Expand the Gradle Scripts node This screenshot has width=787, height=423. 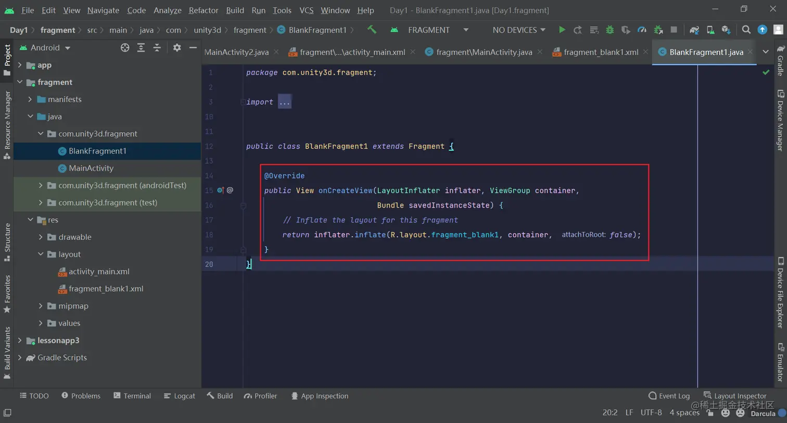(20, 357)
